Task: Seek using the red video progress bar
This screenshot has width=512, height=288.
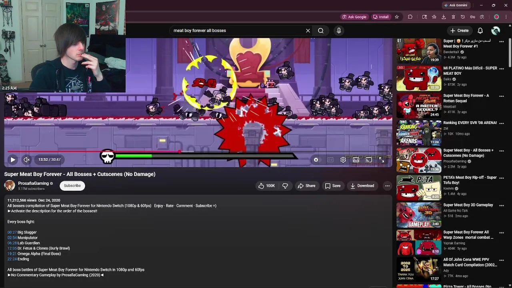Action: [x=199, y=152]
